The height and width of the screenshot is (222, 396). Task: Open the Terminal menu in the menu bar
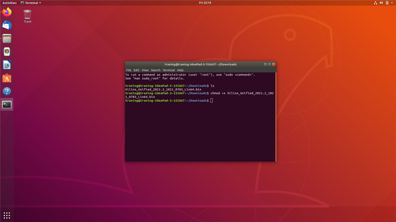click(169, 70)
